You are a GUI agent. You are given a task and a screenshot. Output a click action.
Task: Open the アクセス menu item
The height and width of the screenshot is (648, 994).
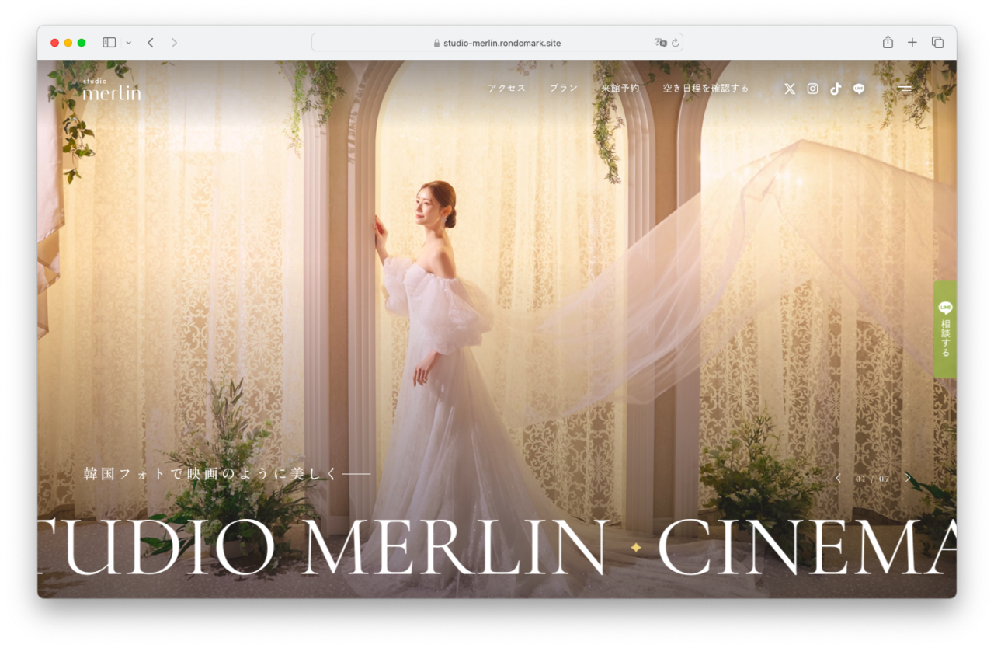pos(506,89)
